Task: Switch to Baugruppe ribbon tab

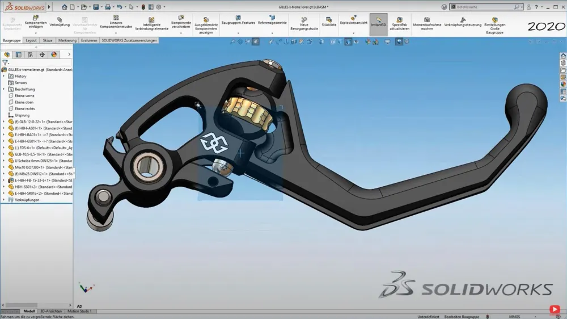Action: [11, 40]
